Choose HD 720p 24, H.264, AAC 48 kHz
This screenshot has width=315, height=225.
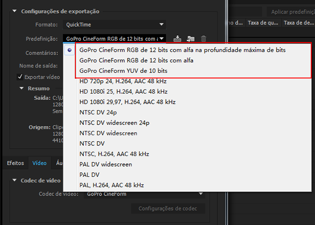[x=187, y=81]
